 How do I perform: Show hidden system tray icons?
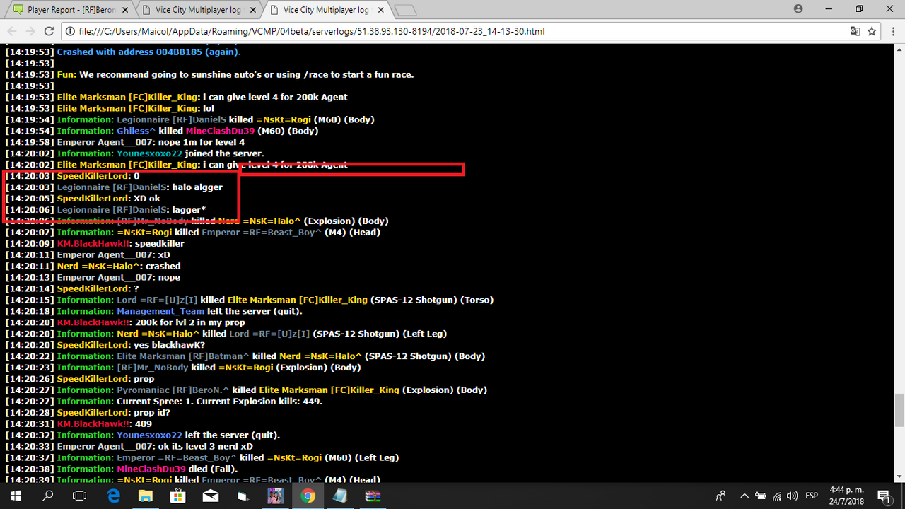click(745, 496)
